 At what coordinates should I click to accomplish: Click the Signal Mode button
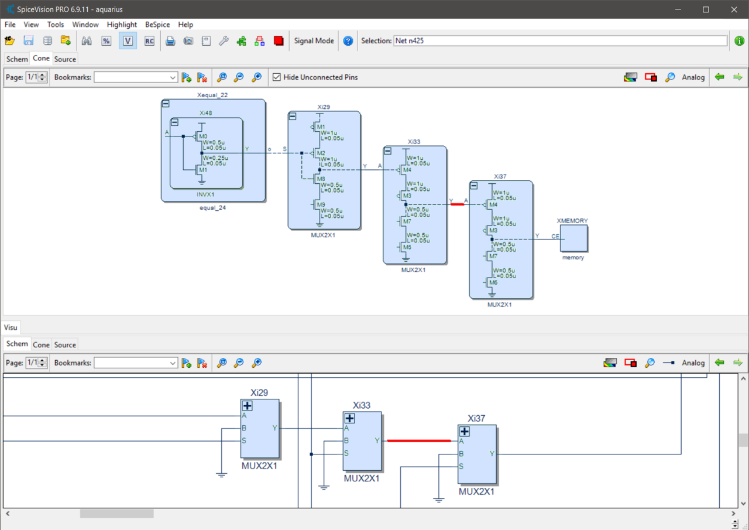click(x=314, y=41)
